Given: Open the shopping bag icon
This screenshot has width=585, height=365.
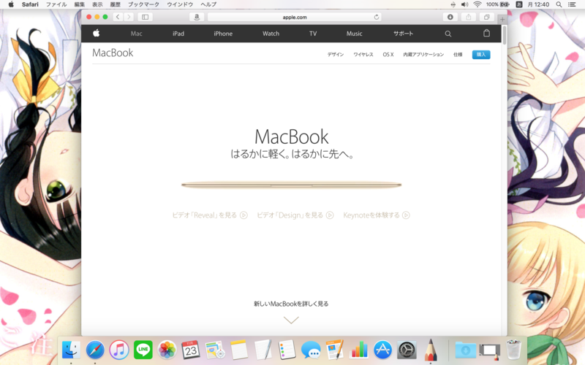Looking at the screenshot, I should tap(486, 33).
